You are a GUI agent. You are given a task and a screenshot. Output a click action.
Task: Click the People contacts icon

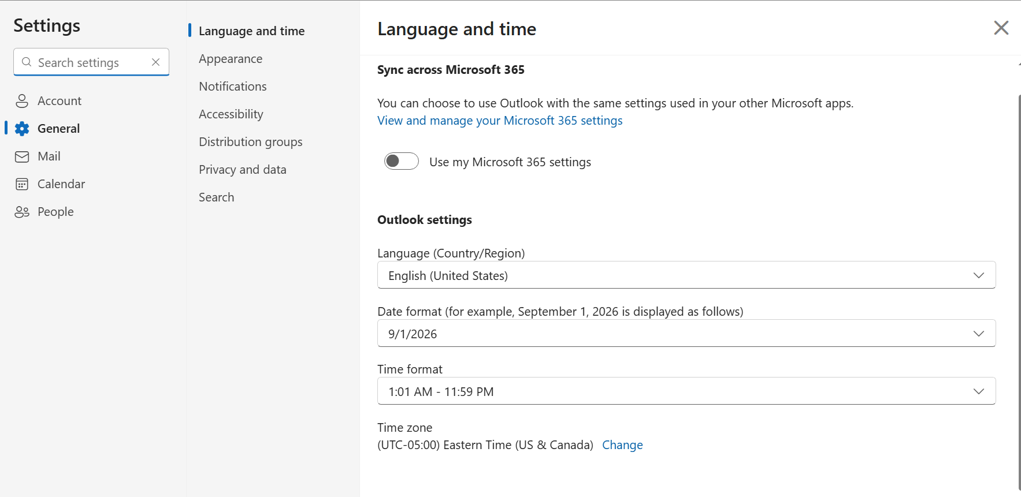22,212
